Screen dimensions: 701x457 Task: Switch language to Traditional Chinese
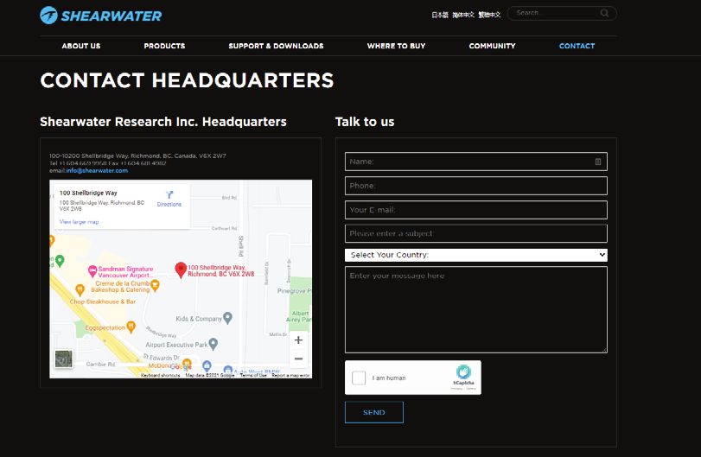point(489,15)
